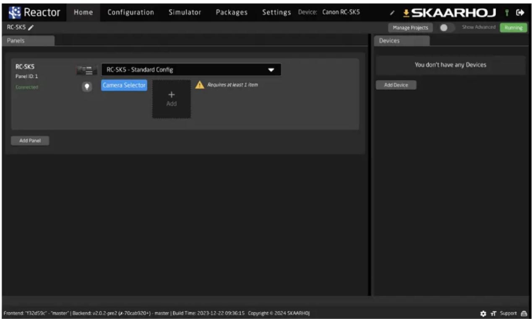Click the Support link in the footer

[508, 314]
